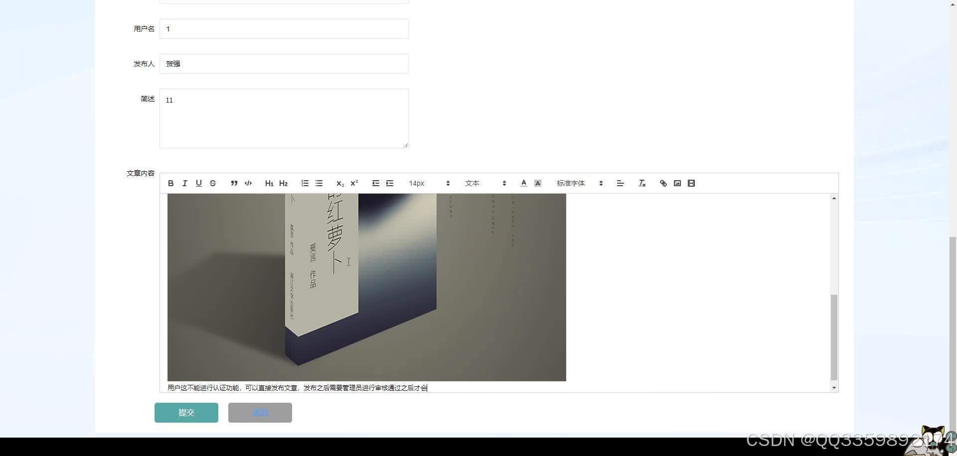Toggle bold formatting in editor toolbar

[171, 183]
